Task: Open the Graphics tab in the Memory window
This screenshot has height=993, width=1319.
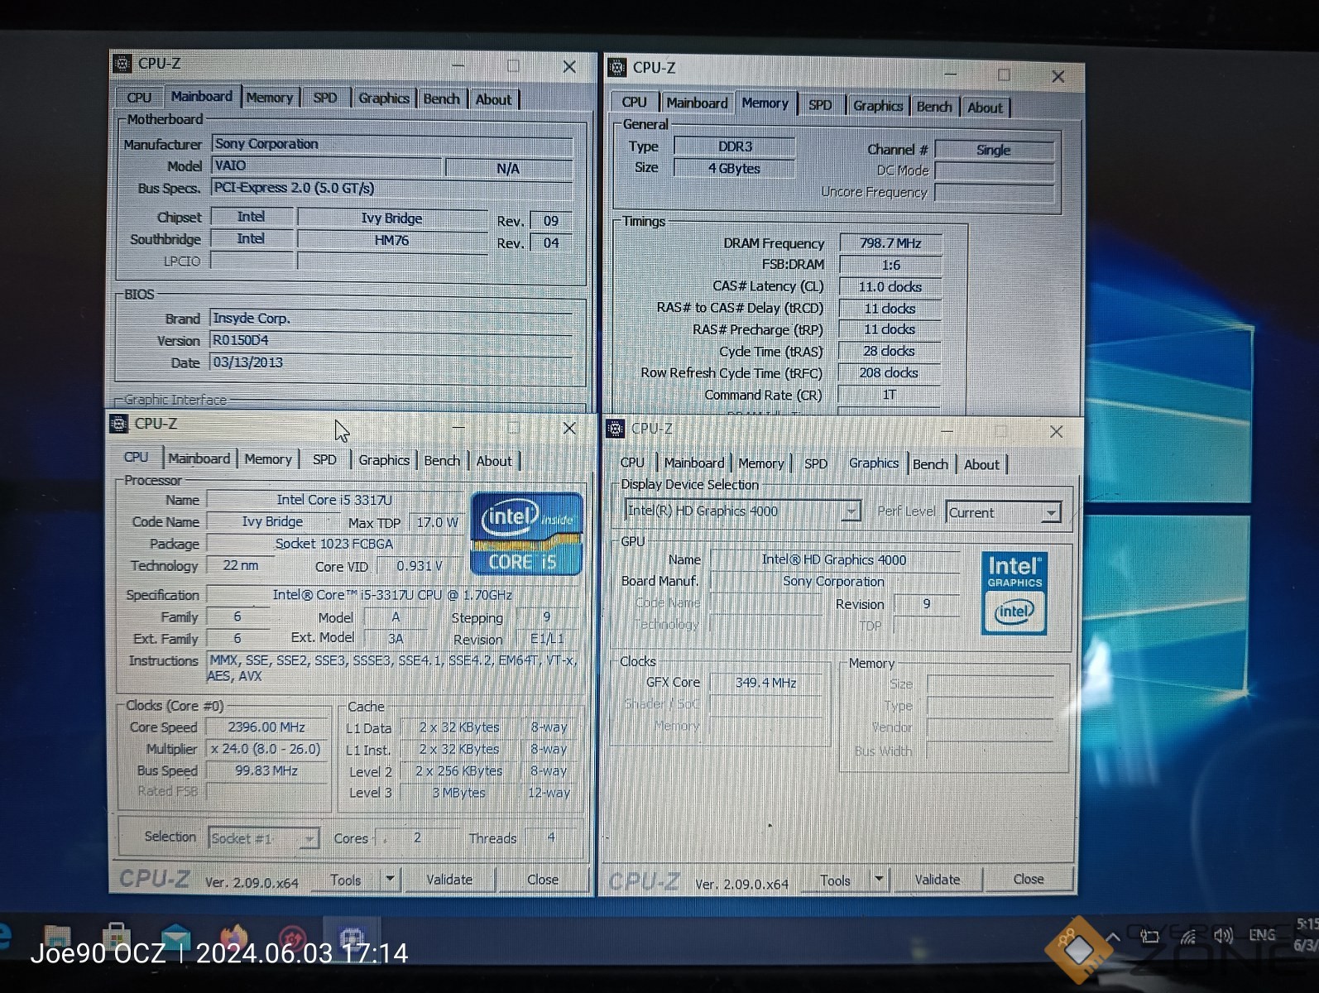Action: click(878, 106)
